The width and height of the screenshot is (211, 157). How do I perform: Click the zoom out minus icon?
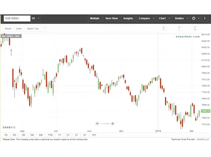97,124
